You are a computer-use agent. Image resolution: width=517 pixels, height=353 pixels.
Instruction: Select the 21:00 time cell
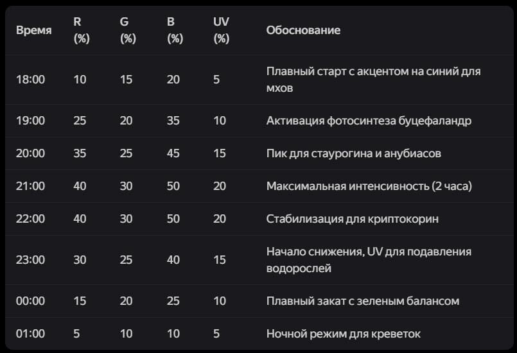(31, 186)
